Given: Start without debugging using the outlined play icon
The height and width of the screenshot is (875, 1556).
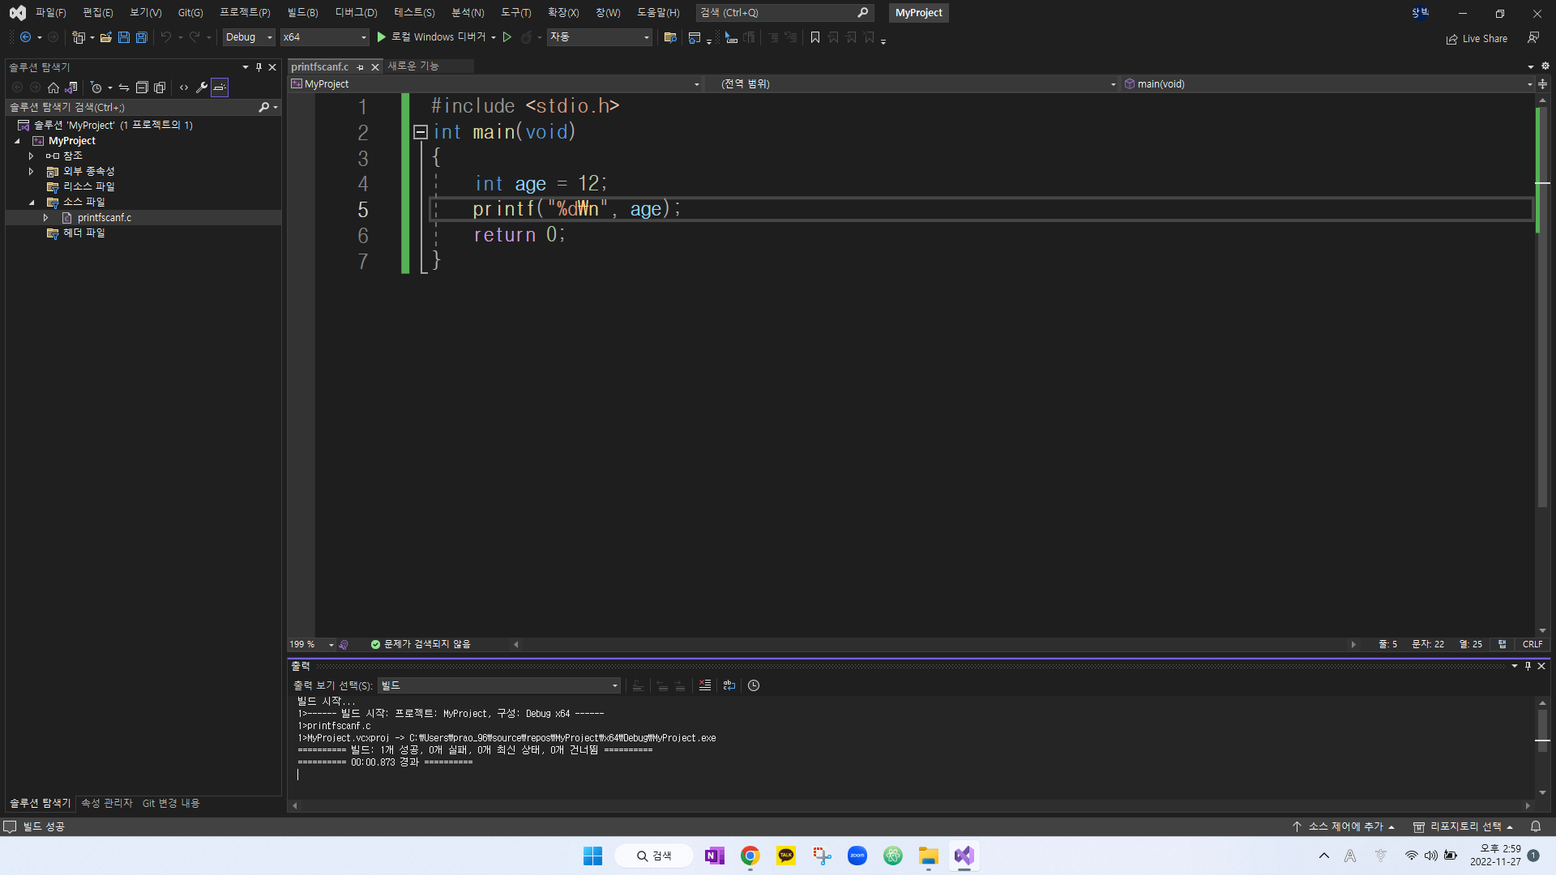Looking at the screenshot, I should click(x=507, y=37).
